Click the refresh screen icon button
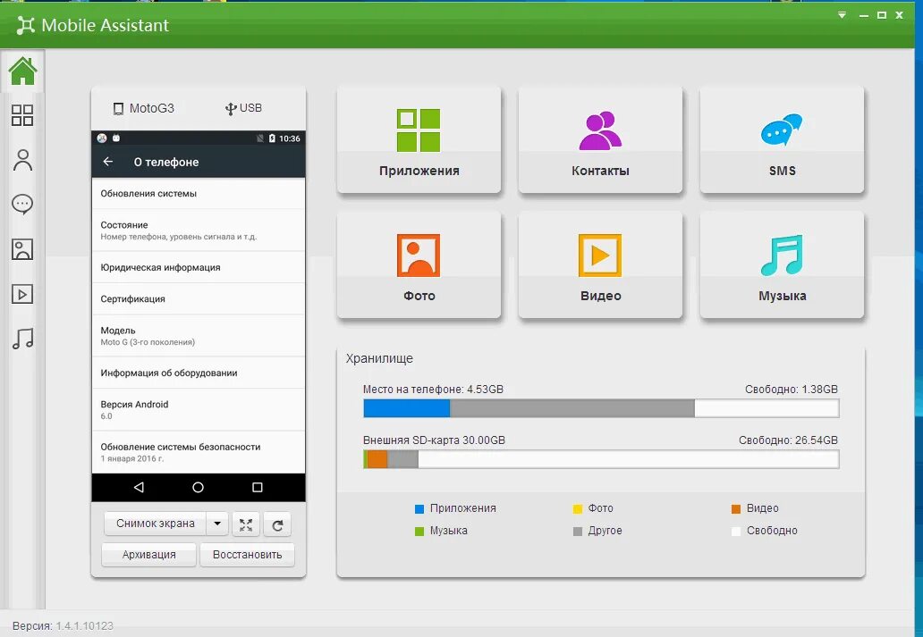The width and height of the screenshot is (923, 637). pos(277,524)
